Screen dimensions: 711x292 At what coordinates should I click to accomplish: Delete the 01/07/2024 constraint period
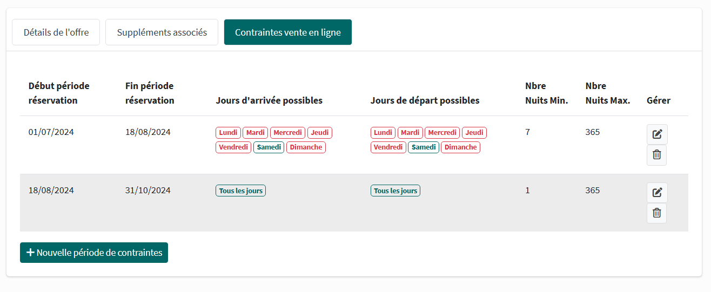[656, 155]
